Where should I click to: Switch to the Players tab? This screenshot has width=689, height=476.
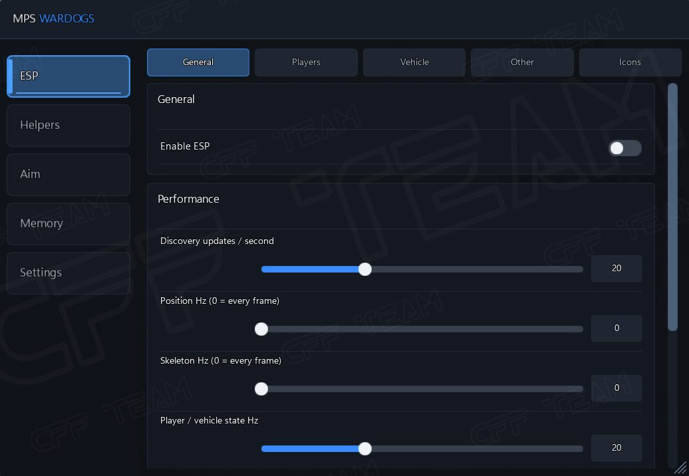[307, 62]
